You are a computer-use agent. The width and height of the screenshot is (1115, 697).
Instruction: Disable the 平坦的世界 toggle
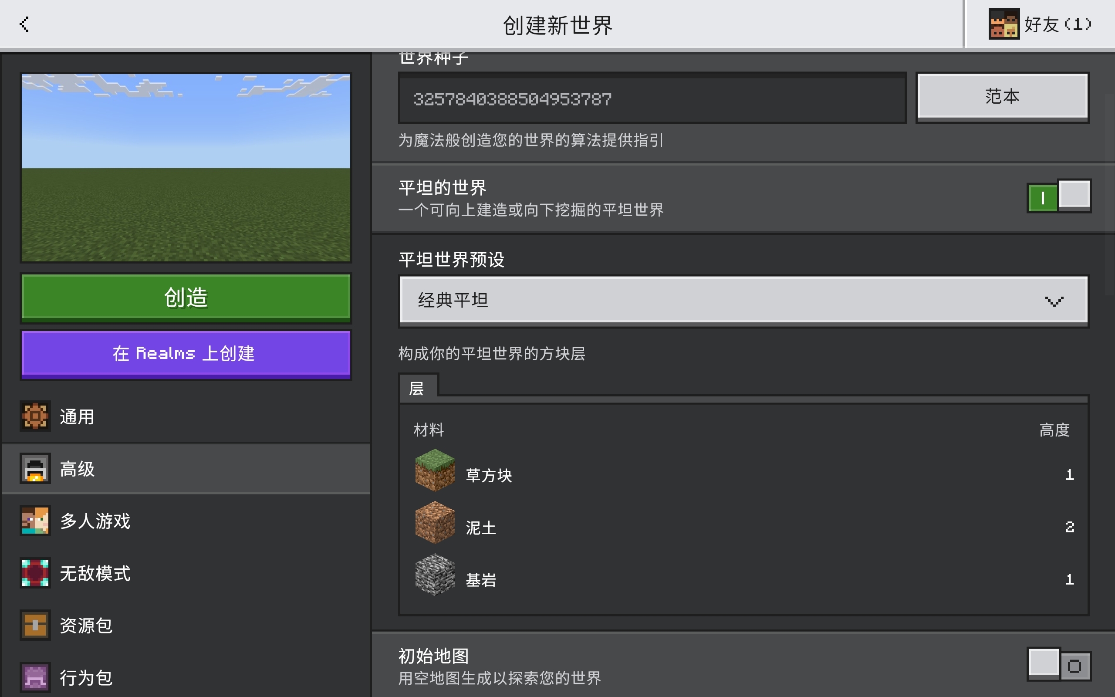1059,196
